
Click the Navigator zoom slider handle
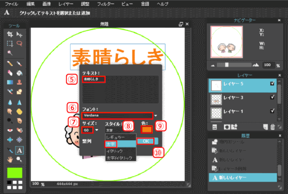point(227,65)
